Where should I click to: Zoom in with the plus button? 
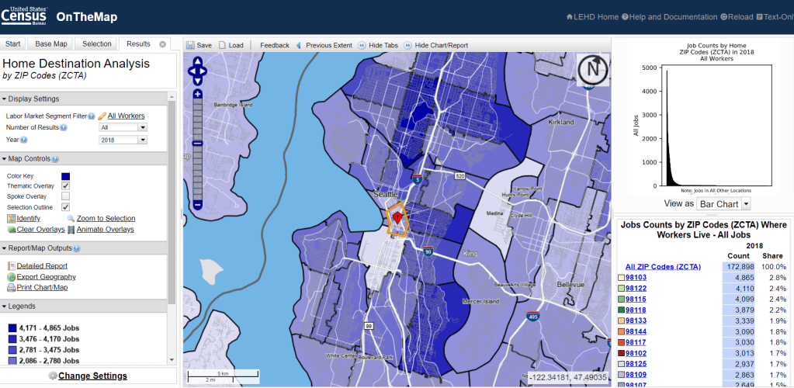click(197, 94)
